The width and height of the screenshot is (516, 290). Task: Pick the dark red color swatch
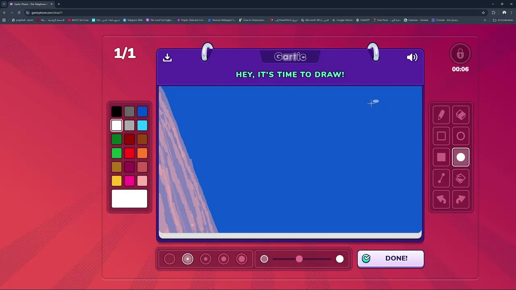click(x=129, y=139)
